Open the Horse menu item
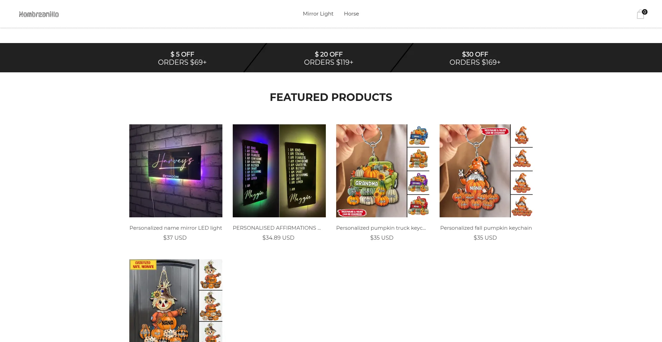The height and width of the screenshot is (342, 662). 351,14
